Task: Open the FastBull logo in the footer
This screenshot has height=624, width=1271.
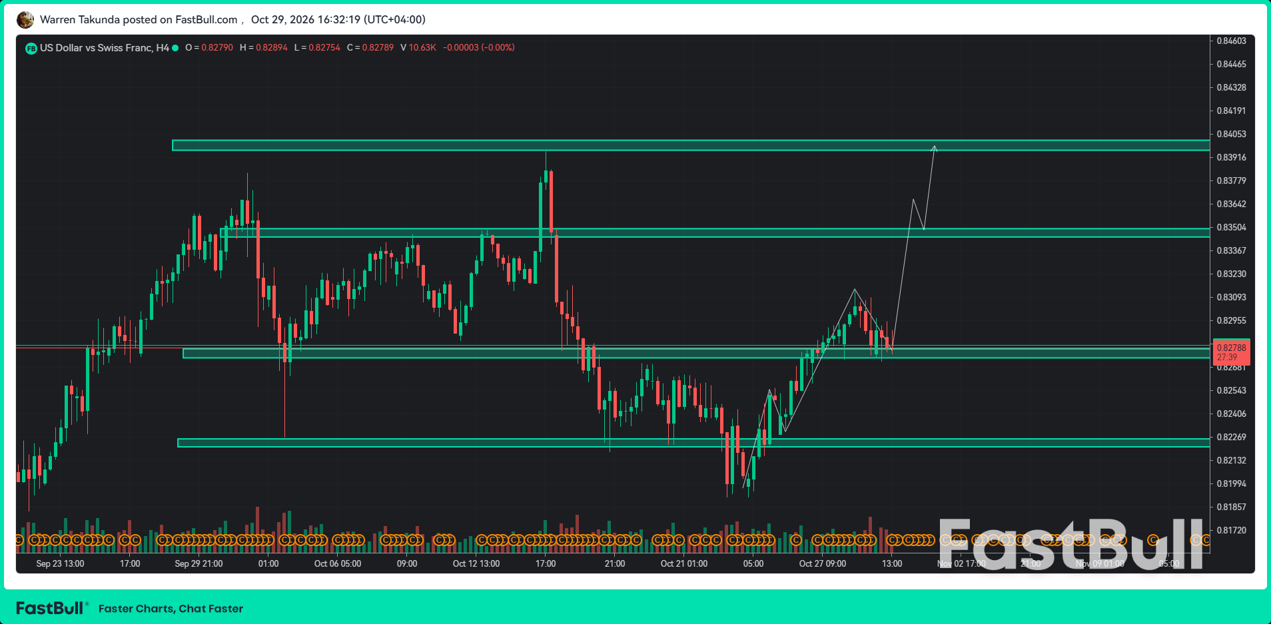Action: 52,608
